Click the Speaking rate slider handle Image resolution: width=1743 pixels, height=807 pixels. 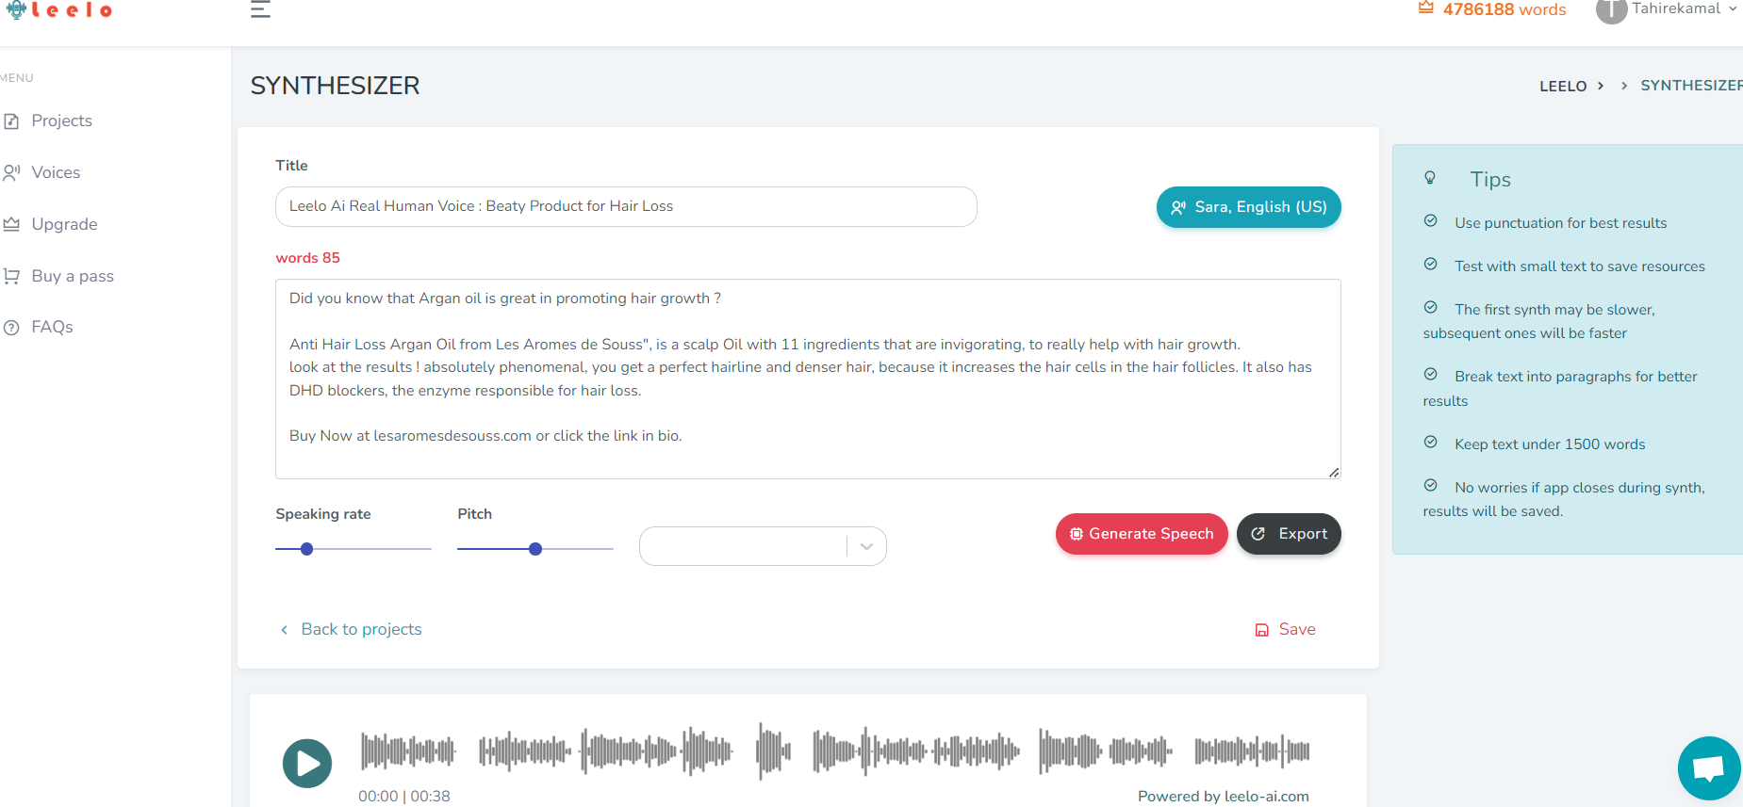(x=306, y=549)
